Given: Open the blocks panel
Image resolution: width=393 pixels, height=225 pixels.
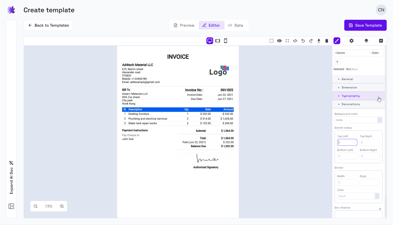Looking at the screenshot, I should tap(381, 40).
